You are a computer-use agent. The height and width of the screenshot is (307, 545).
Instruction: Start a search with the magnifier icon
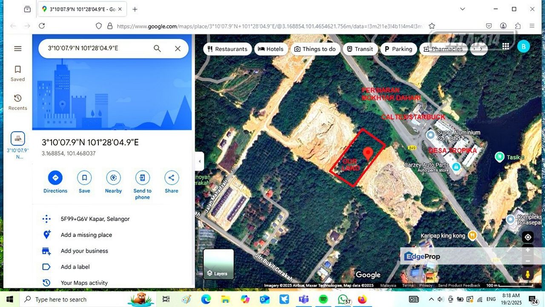[x=157, y=48]
